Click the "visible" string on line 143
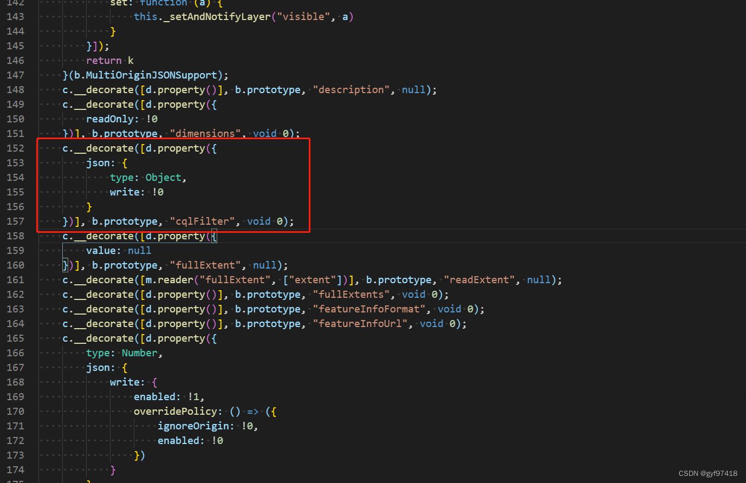 (x=303, y=17)
